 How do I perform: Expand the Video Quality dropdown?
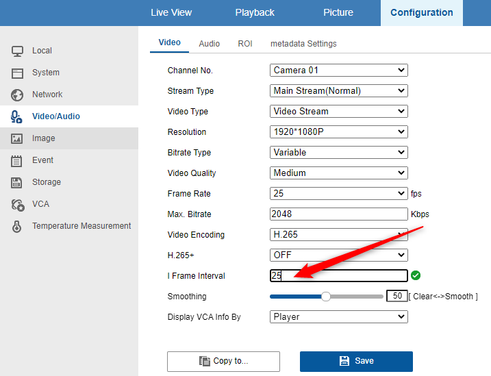coord(339,173)
